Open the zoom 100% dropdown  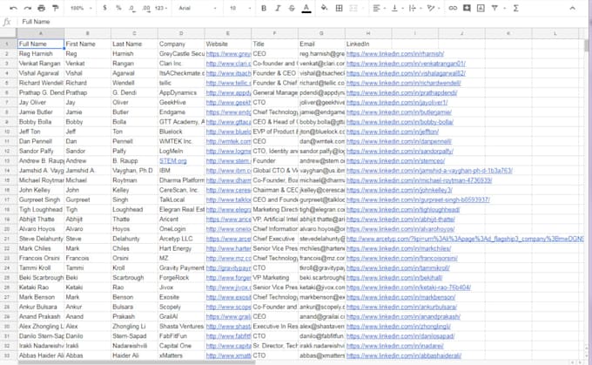coord(80,7)
